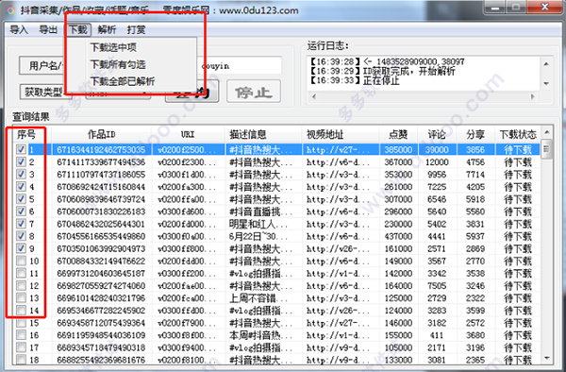
Task: Check the checkbox for row 16
Action: pyautogui.click(x=21, y=335)
